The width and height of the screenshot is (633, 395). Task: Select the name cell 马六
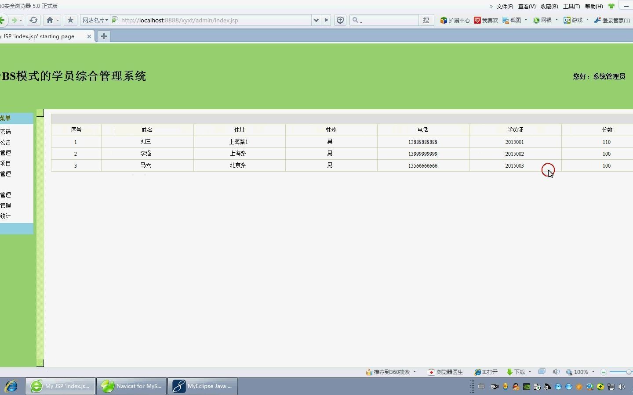pyautogui.click(x=146, y=165)
